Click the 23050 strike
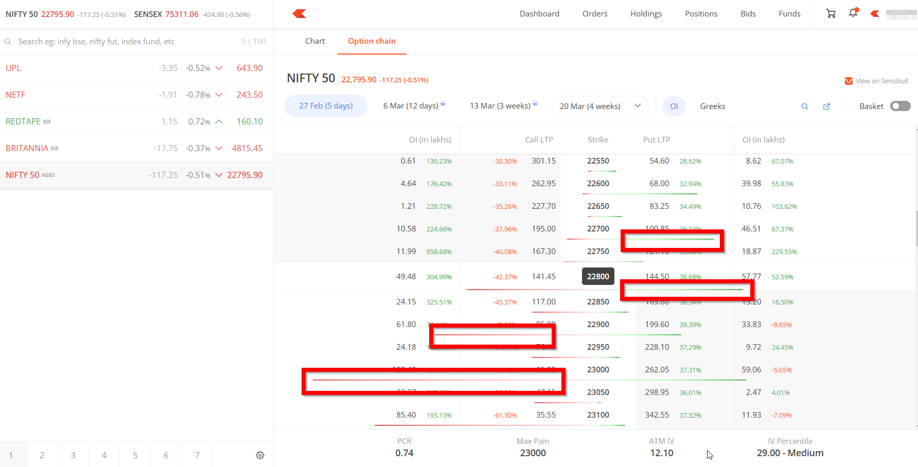 pyautogui.click(x=598, y=392)
